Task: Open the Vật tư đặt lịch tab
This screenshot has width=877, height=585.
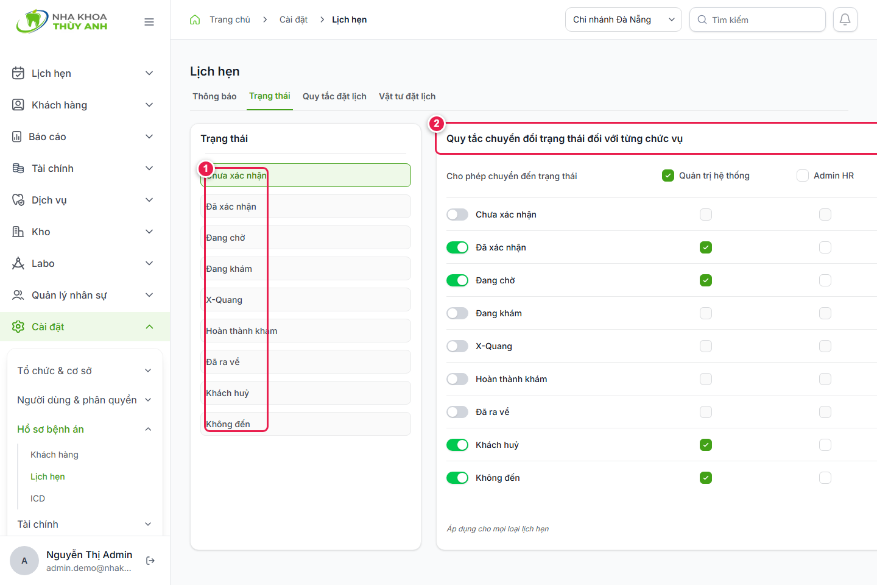Action: 407,96
